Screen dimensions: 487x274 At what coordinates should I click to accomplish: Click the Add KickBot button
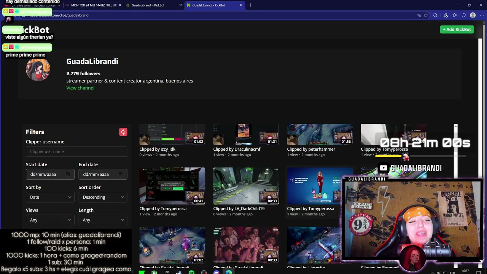click(x=457, y=29)
